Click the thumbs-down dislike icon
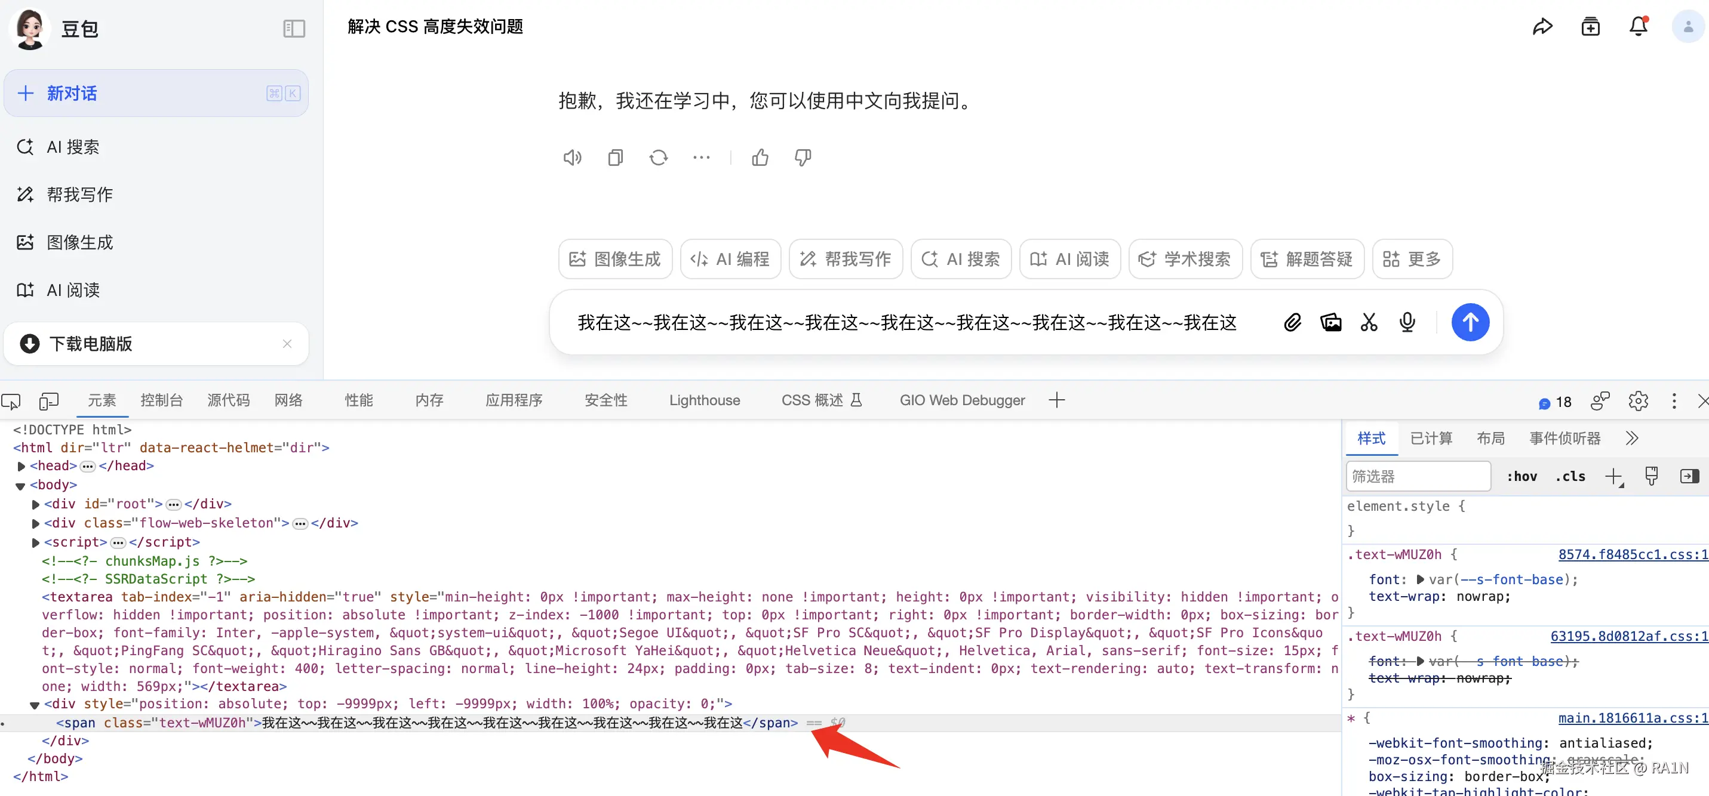Screen dimensions: 1709x796 [x=803, y=158]
